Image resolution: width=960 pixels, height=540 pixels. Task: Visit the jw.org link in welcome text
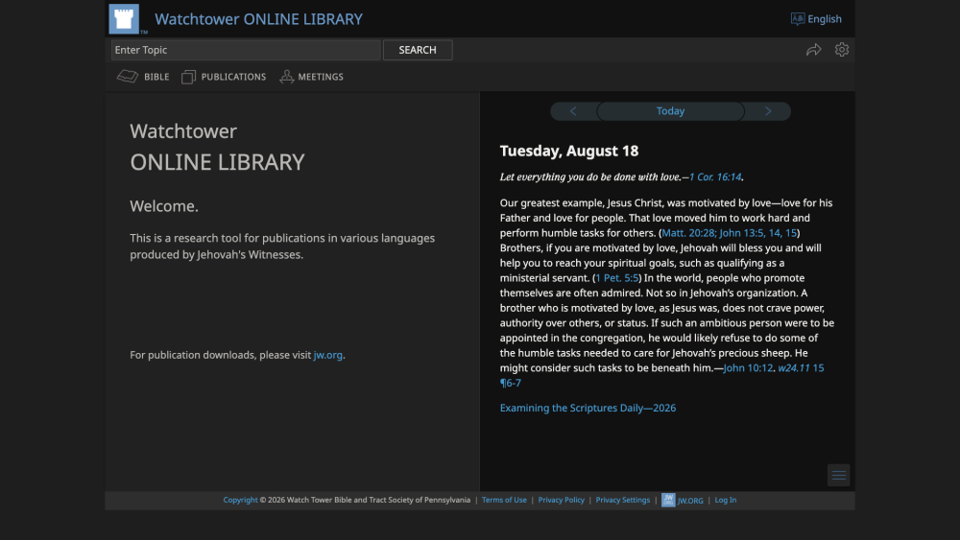(328, 355)
